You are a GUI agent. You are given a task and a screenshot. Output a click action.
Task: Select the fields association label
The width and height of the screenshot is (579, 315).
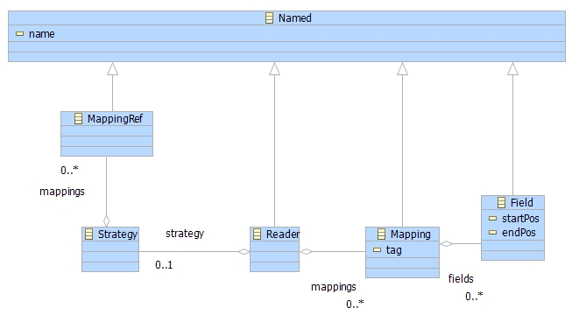(x=461, y=278)
